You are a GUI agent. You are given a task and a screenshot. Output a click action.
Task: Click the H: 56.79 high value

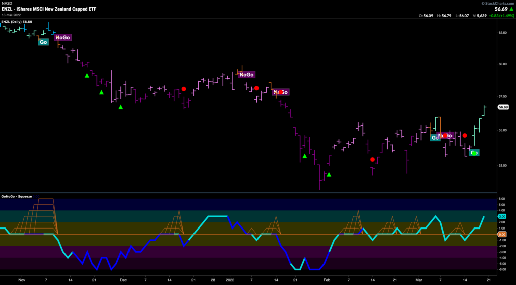pyautogui.click(x=444, y=15)
